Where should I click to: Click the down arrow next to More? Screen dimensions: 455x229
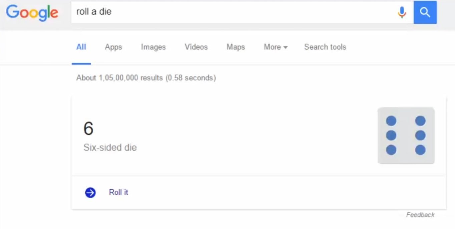tap(285, 48)
